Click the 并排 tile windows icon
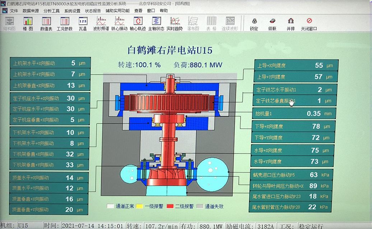372x229 pixels. click(290, 24)
